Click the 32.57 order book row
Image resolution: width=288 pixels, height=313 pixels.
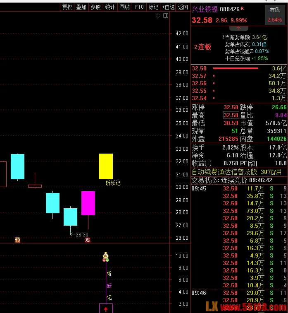239,76
